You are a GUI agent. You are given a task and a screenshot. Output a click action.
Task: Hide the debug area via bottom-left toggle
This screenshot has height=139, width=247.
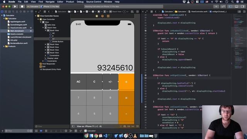click(x=36, y=131)
